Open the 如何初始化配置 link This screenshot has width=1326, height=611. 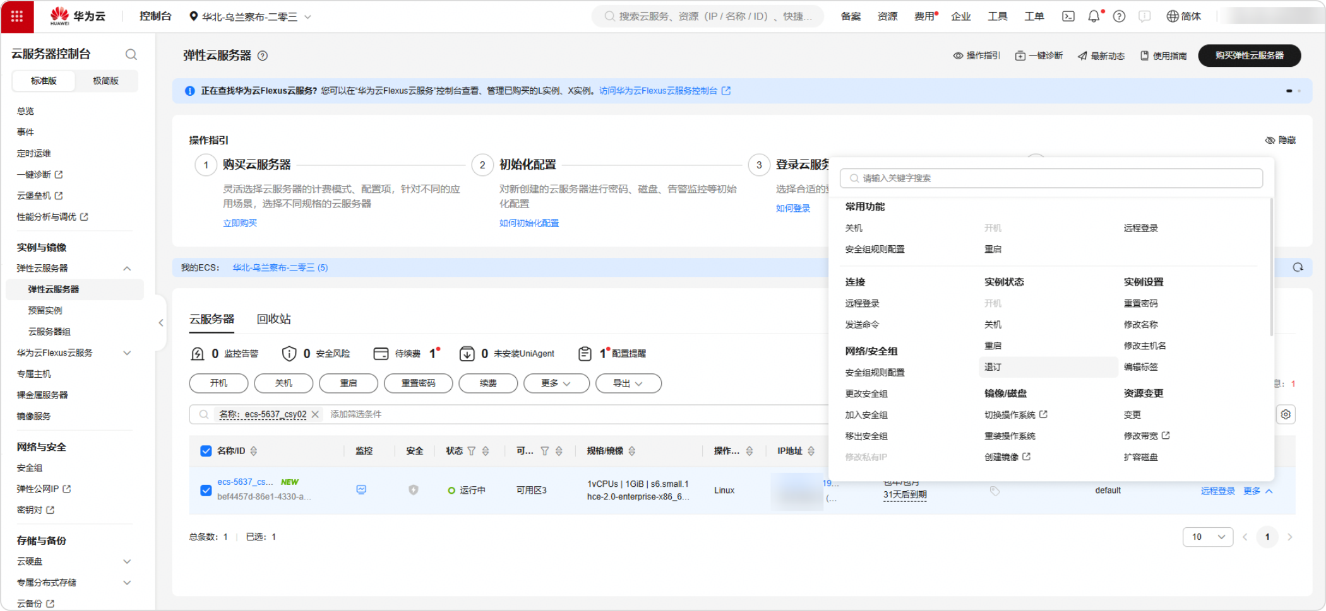pos(529,223)
